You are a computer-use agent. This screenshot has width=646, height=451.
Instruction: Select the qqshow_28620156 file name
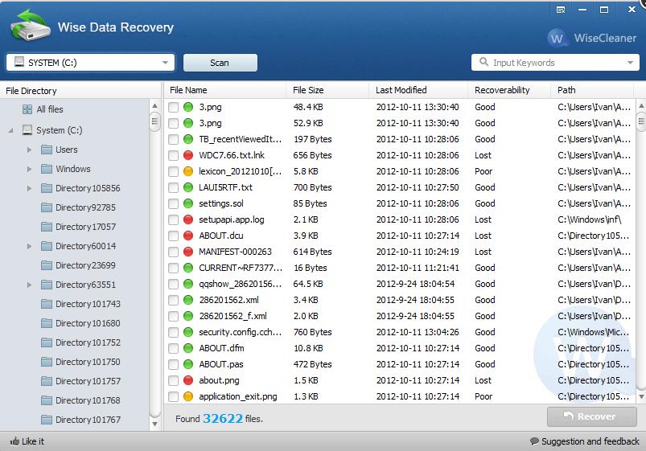241,284
